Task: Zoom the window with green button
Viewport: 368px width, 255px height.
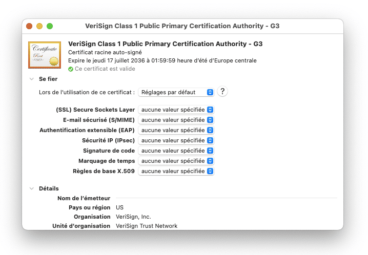Action: [x=50, y=26]
